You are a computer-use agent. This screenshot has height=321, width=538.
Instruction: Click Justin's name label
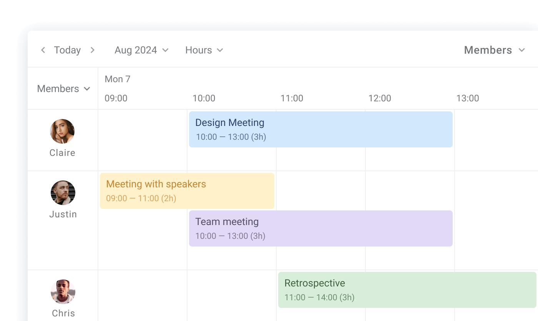click(63, 214)
